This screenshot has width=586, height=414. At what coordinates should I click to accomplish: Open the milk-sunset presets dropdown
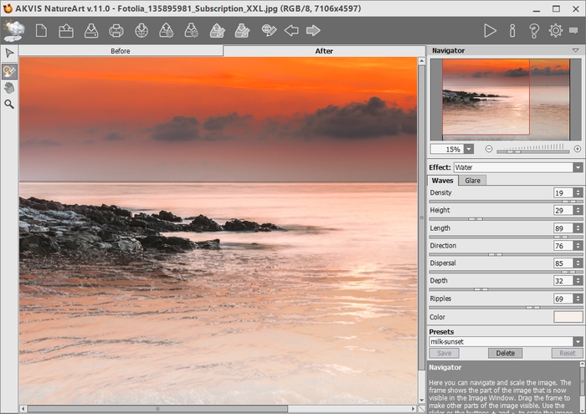[x=578, y=341]
